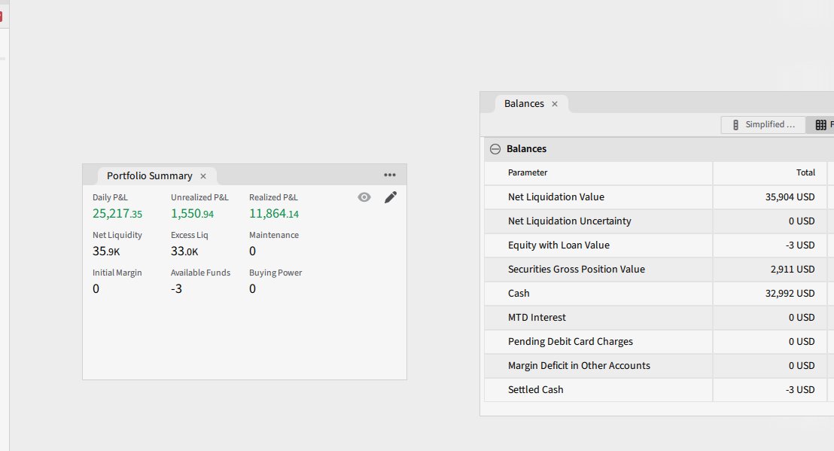Close the Portfolio Summary tab
This screenshot has height=451, width=834.
[203, 176]
